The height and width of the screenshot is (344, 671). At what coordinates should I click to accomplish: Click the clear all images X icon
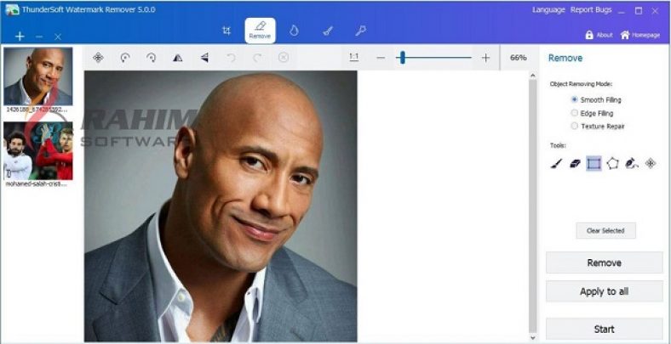(58, 37)
